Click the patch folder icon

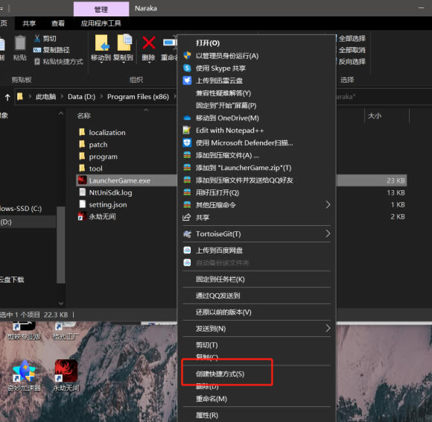click(82, 144)
